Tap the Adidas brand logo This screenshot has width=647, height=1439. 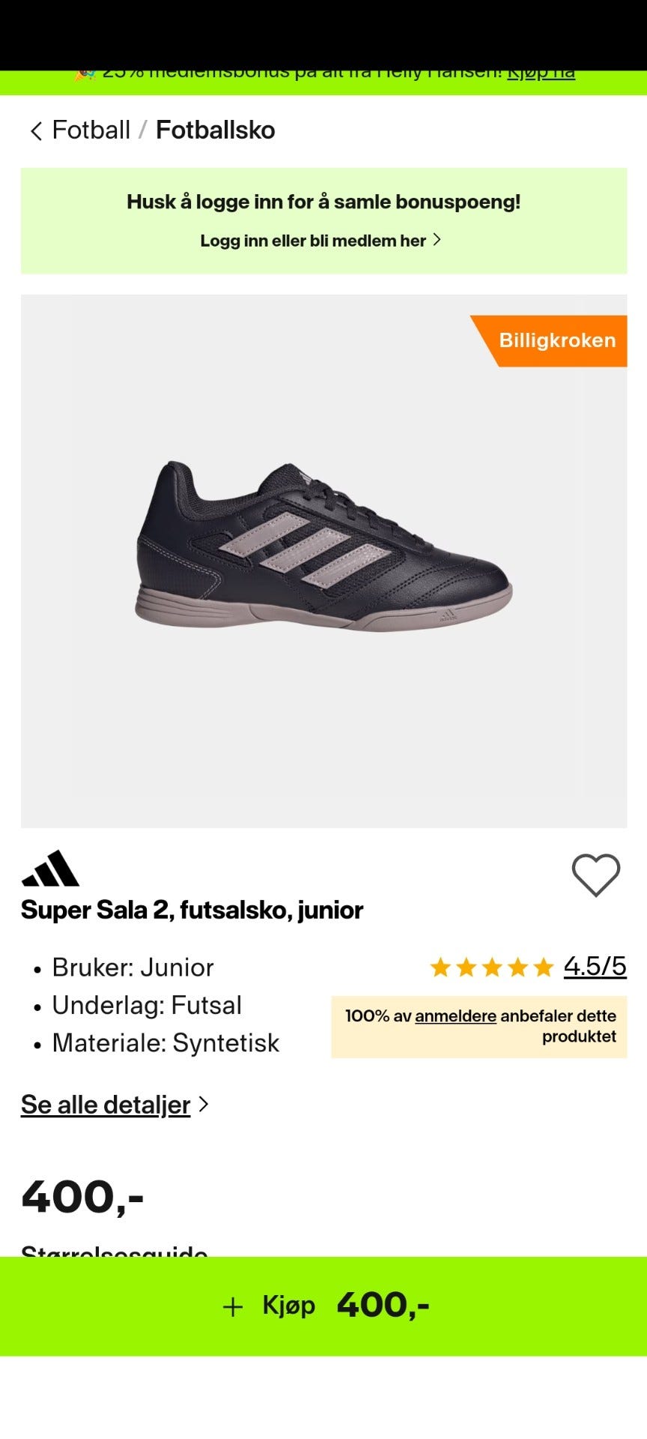50,869
